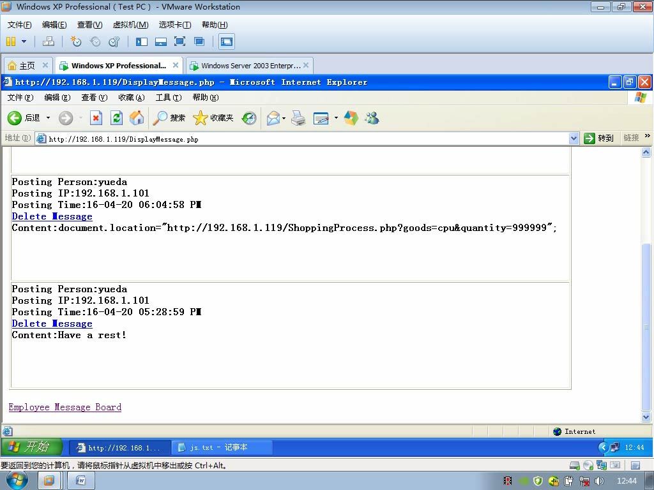The height and width of the screenshot is (490, 654).
Task: Toggle VMware thumbnail bar icon
Action: point(161,41)
